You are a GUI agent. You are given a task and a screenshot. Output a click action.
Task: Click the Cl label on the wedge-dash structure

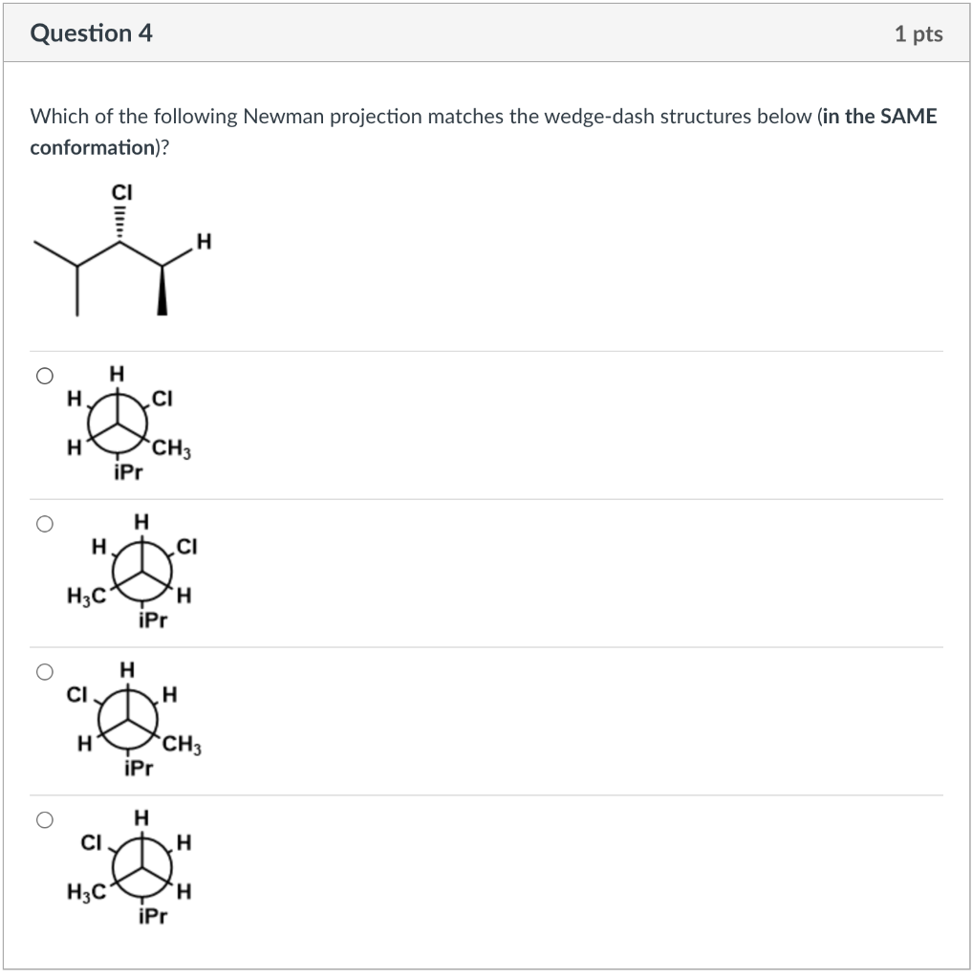point(120,191)
